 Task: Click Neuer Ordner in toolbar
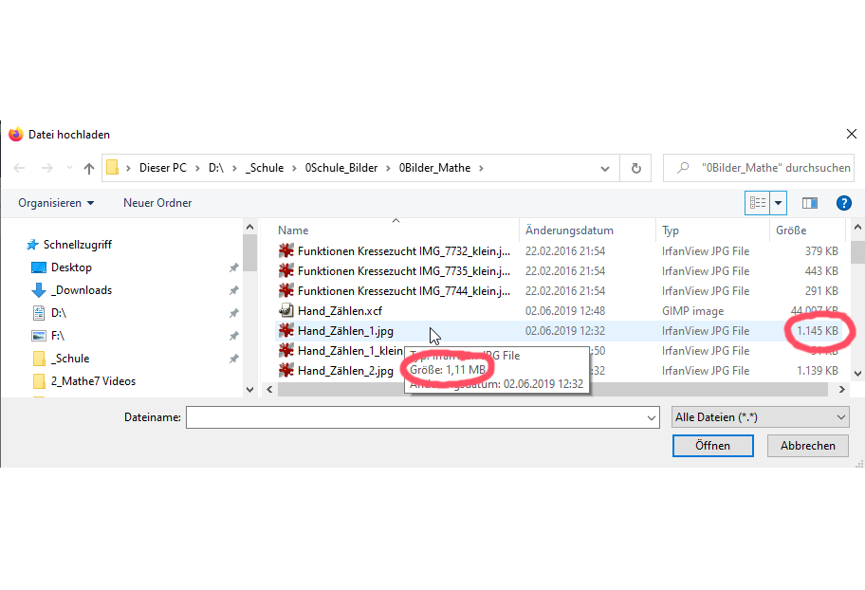click(x=157, y=203)
